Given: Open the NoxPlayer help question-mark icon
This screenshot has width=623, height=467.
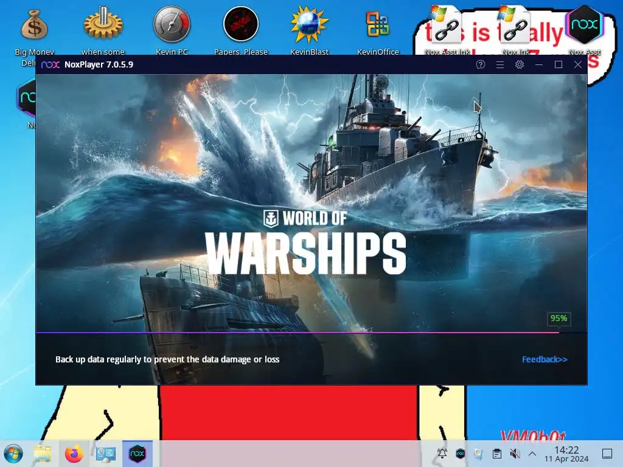Looking at the screenshot, I should (x=481, y=64).
